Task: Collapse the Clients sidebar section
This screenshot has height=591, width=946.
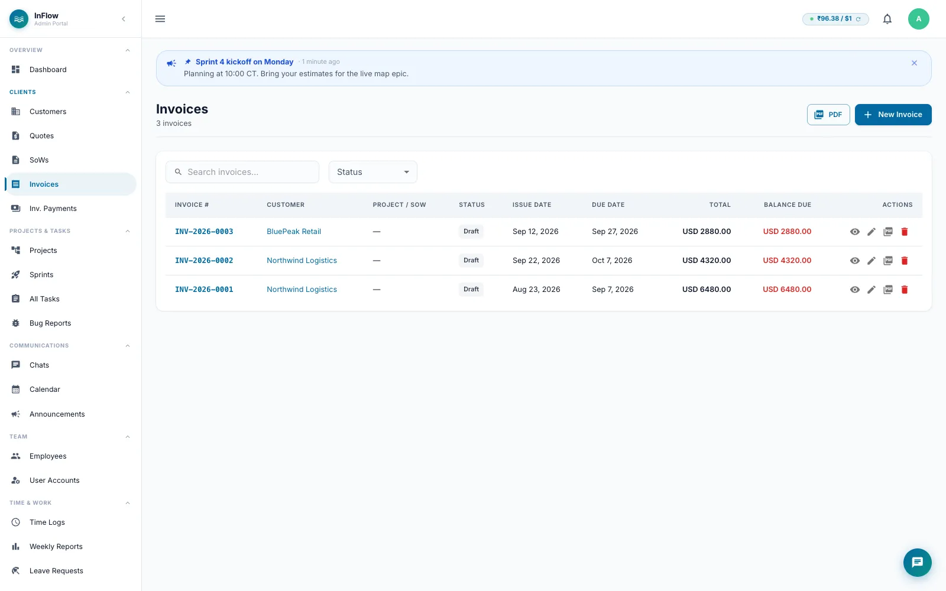Action: [128, 92]
